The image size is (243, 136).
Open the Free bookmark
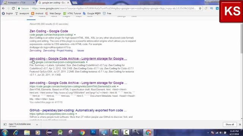[x=107, y=14]
